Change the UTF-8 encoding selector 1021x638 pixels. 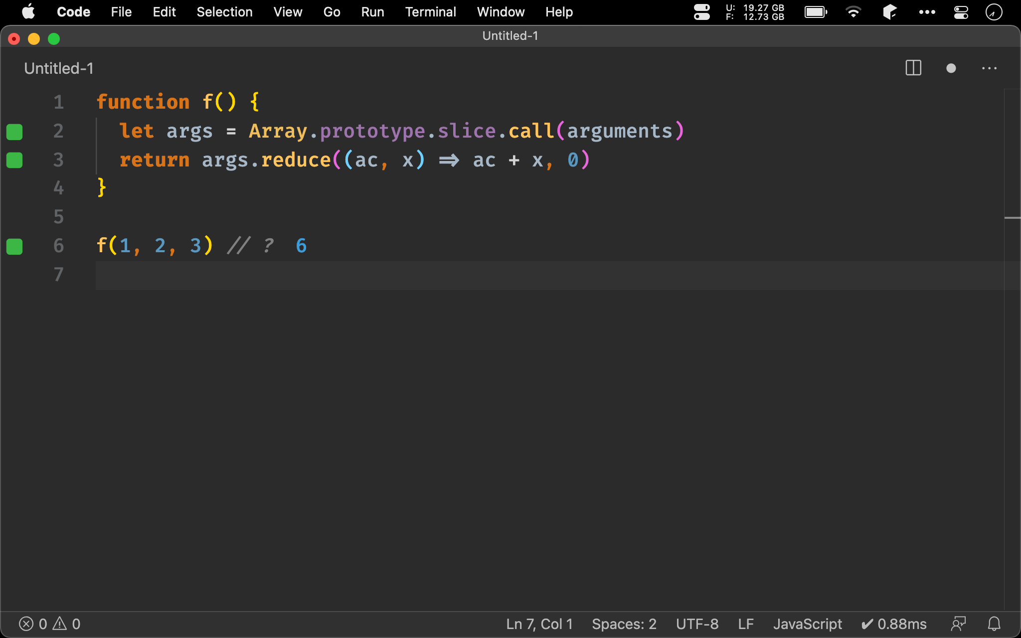click(x=697, y=624)
